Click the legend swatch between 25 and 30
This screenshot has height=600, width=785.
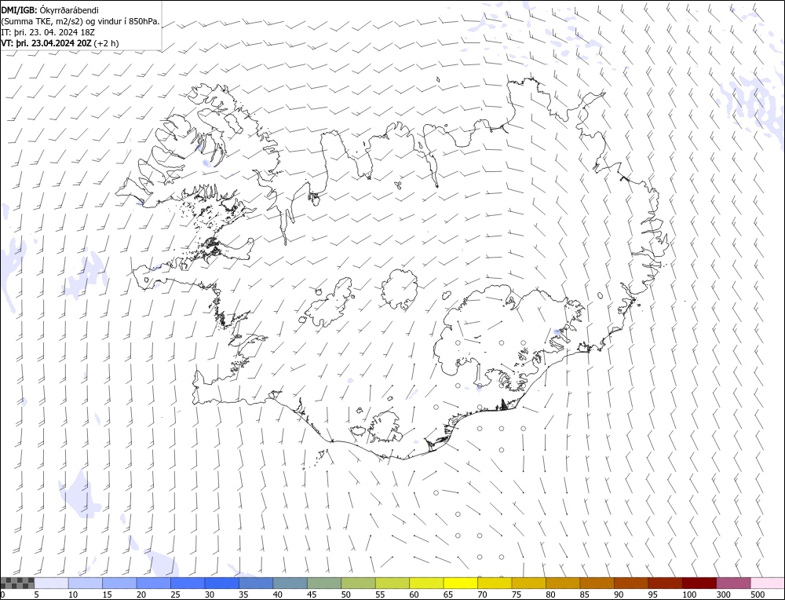tap(188, 583)
